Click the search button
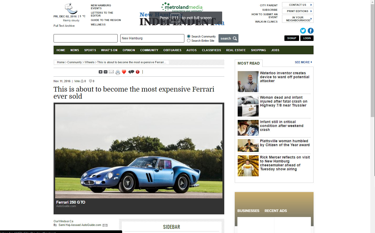 pos(228,38)
